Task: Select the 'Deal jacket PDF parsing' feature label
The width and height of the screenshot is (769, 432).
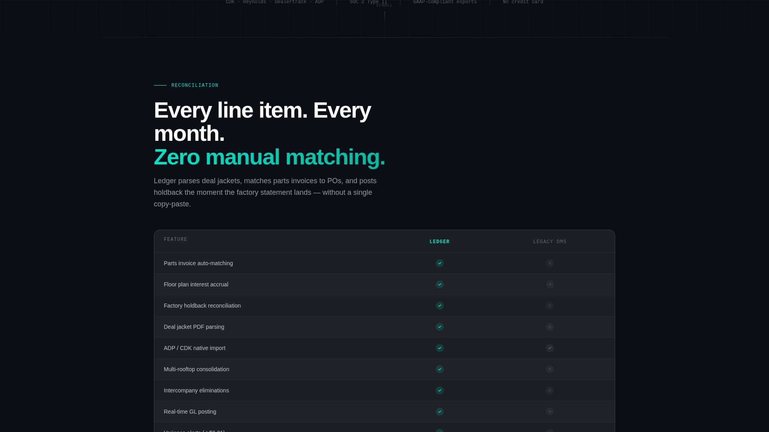Action: click(x=194, y=327)
